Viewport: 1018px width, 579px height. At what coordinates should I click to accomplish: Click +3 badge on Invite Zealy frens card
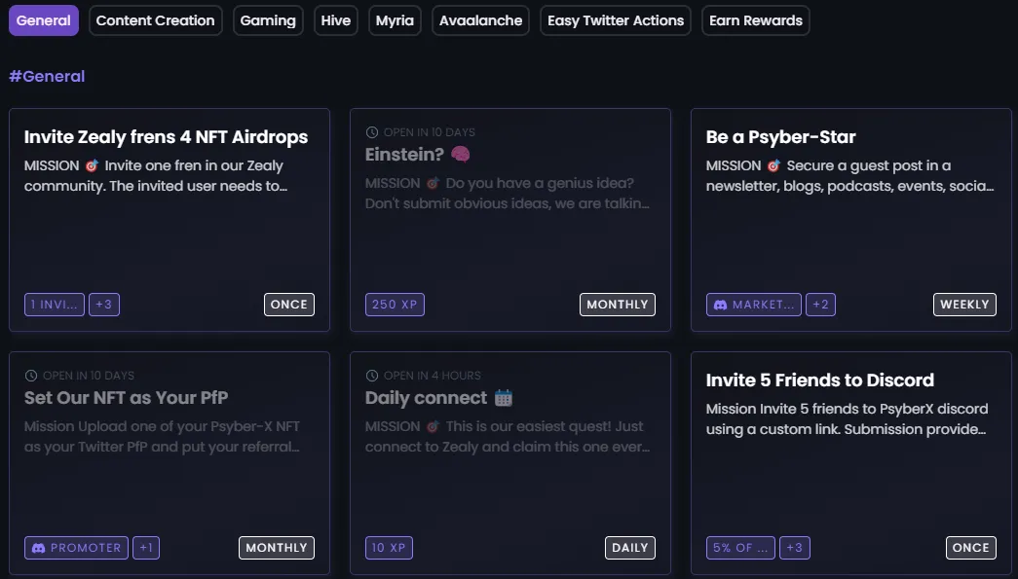coord(104,305)
